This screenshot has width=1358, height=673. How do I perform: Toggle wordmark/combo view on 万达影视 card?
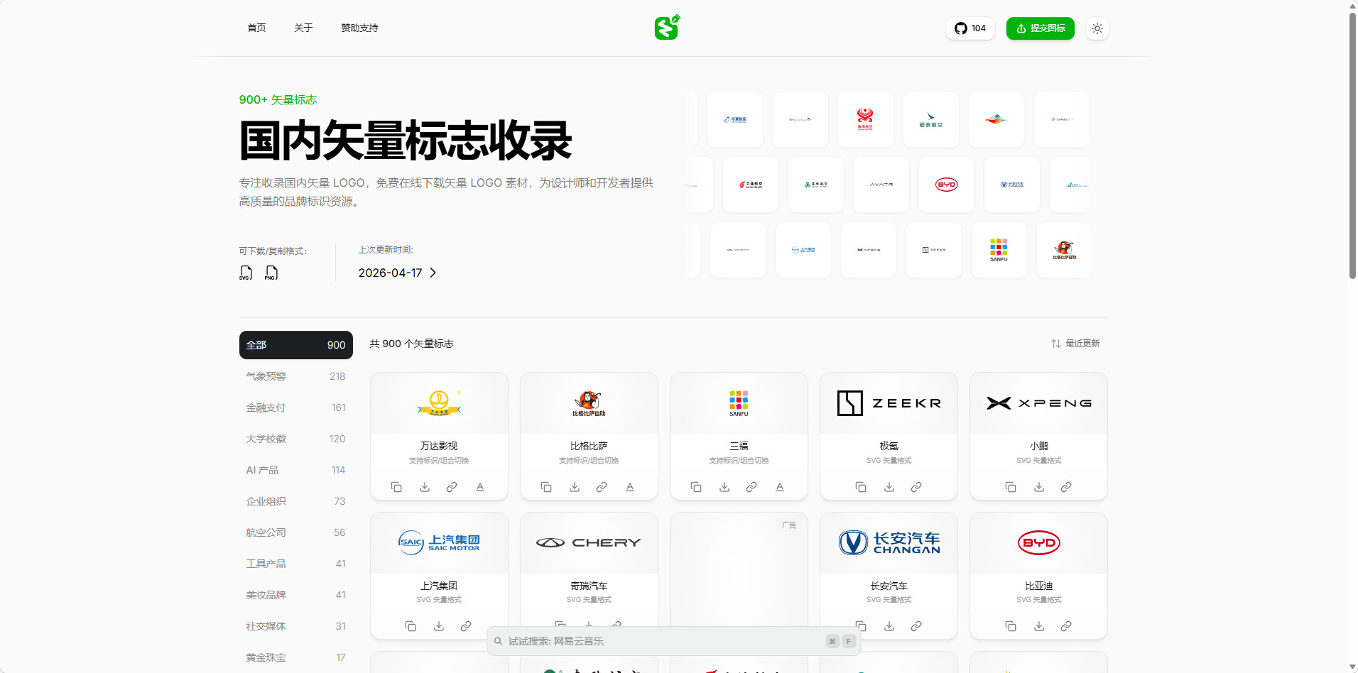click(480, 487)
